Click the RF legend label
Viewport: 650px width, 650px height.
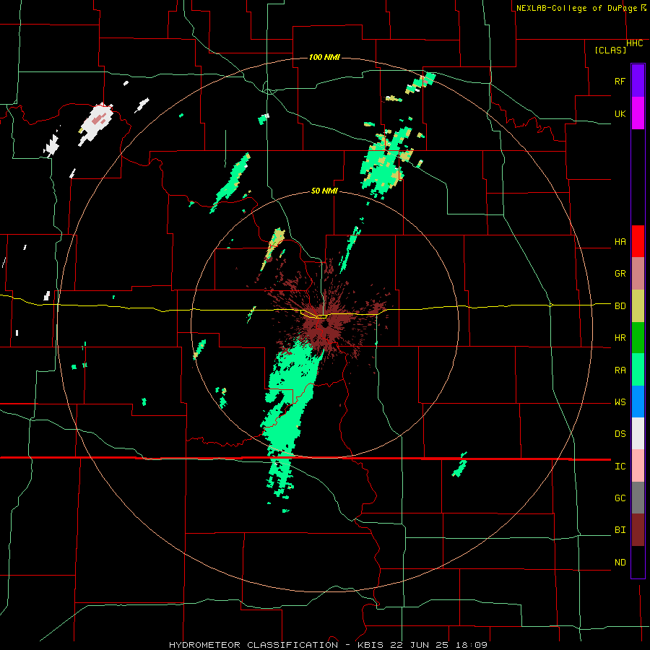(620, 81)
